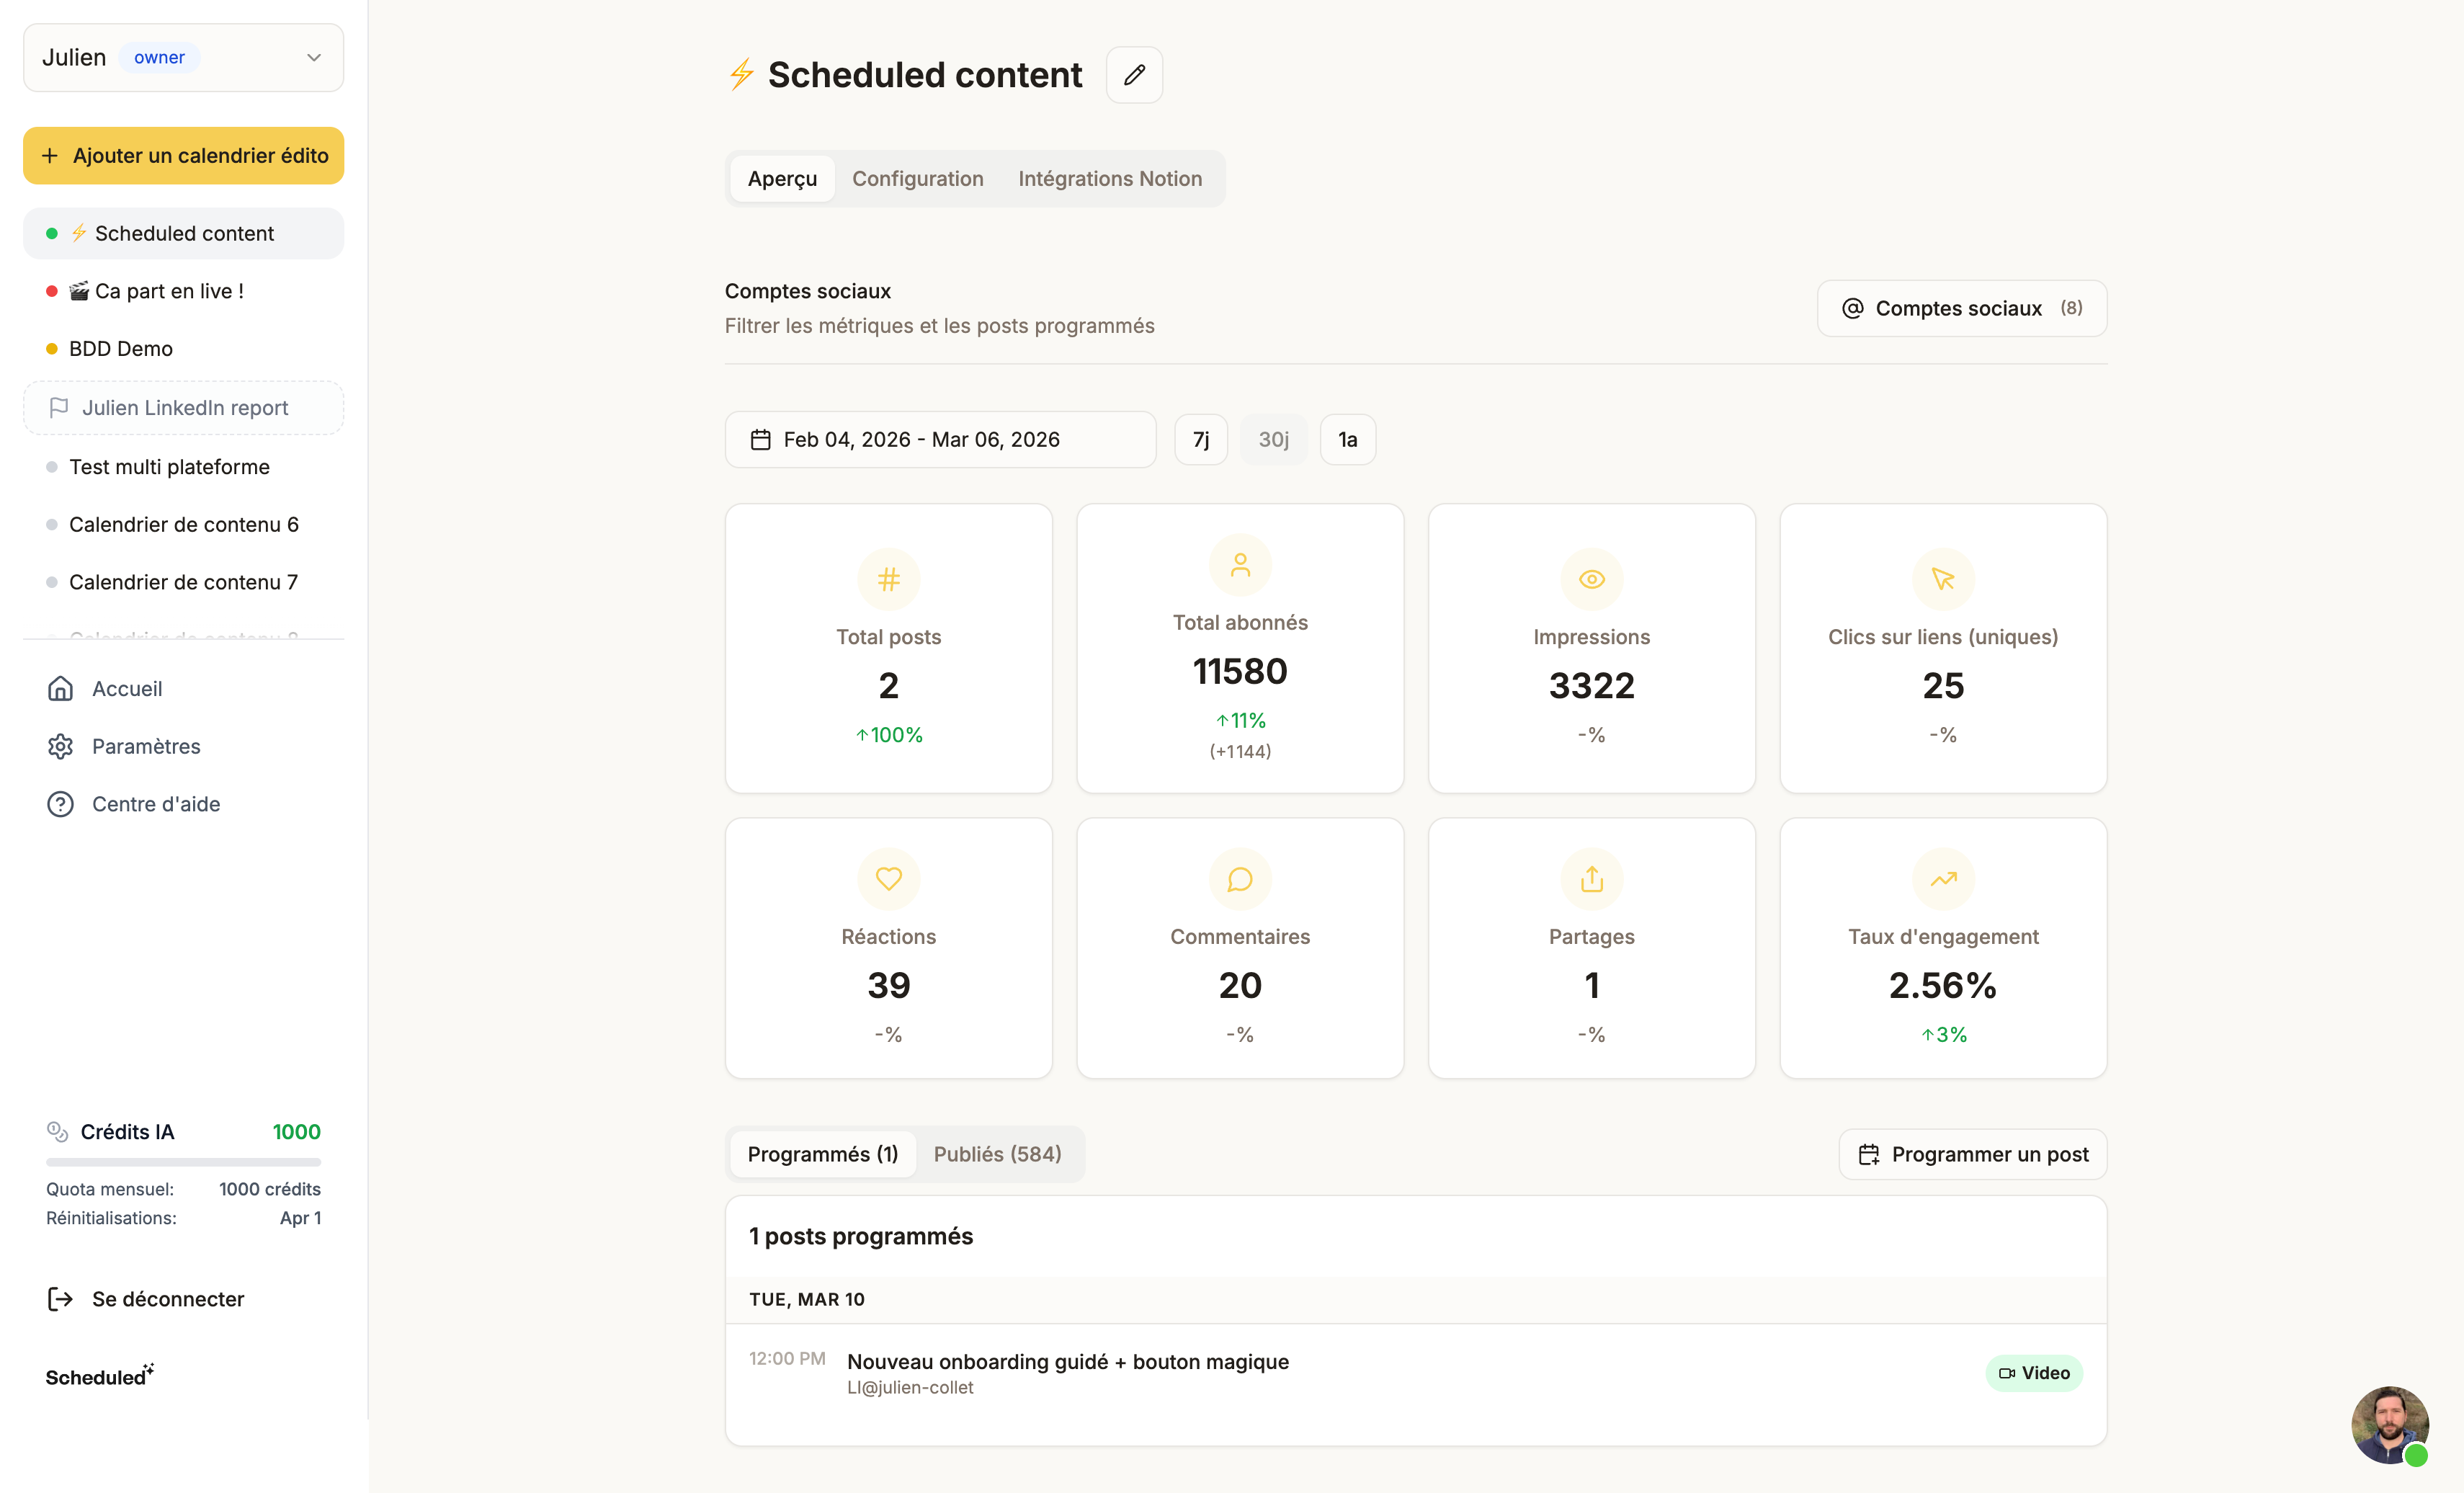Select the 7j time range toggle
Image resolution: width=2464 pixels, height=1493 pixels.
point(1200,440)
